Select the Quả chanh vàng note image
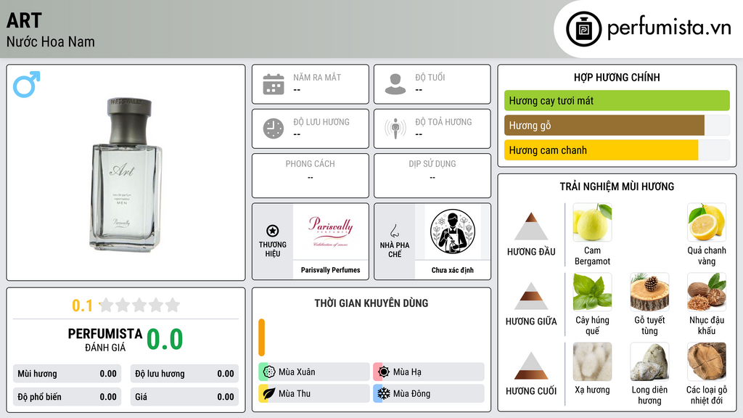 click(x=707, y=222)
